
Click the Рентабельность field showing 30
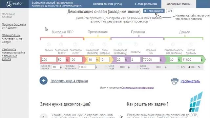174,60
